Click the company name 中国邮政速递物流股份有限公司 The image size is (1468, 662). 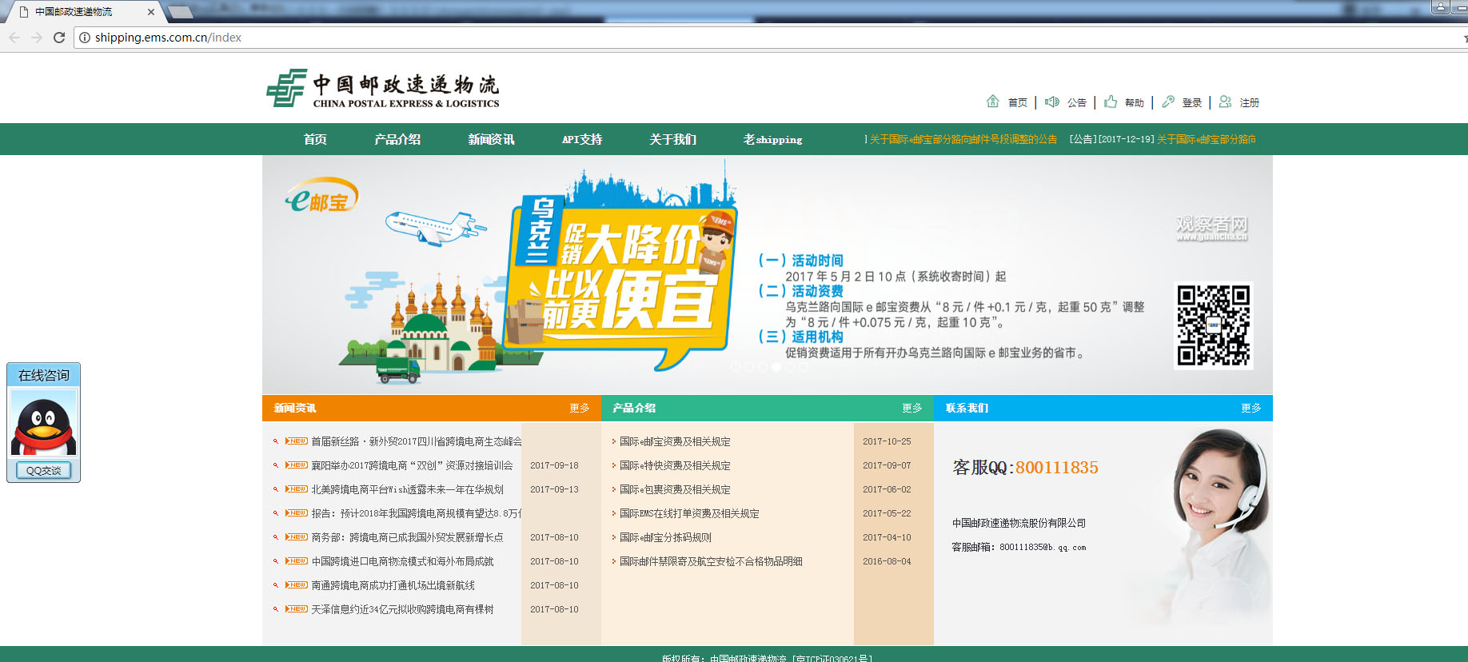1019,523
